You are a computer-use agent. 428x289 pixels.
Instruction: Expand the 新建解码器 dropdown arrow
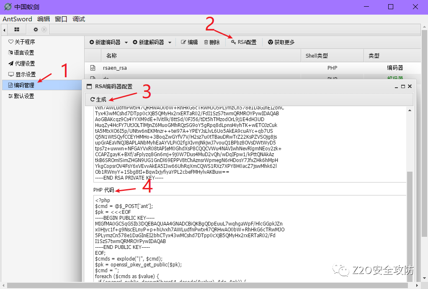tap(170, 43)
